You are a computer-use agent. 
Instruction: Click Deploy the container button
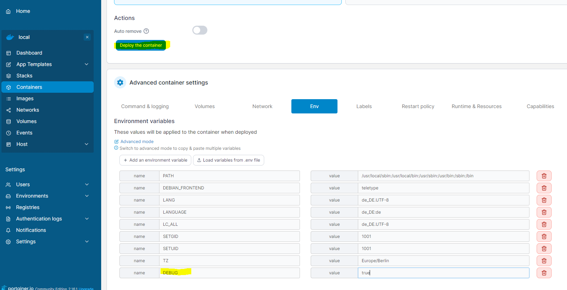click(141, 45)
